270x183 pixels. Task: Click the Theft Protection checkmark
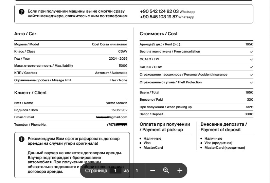pyautogui.click(x=251, y=83)
